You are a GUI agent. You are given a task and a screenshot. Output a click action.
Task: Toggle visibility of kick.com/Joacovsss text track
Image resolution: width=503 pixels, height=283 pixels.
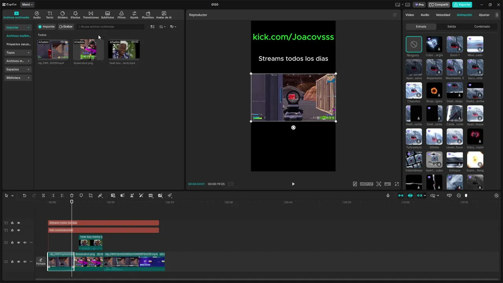[18, 230]
